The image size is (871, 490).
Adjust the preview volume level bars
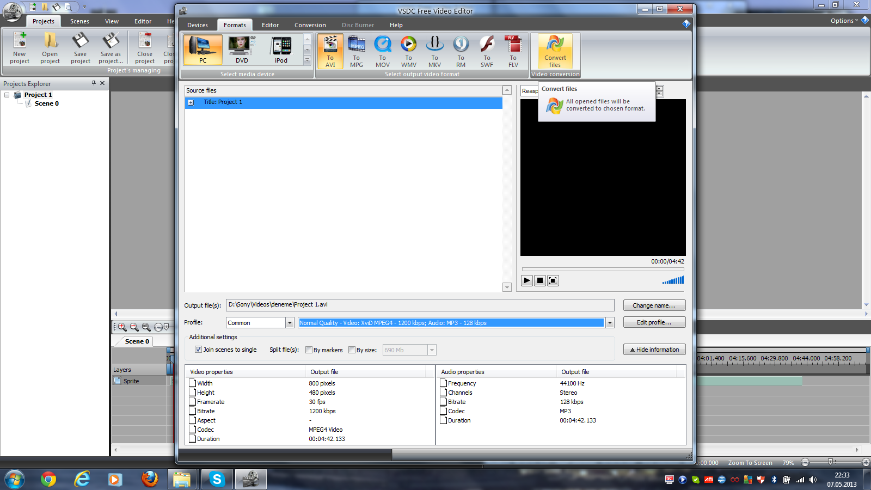673,280
